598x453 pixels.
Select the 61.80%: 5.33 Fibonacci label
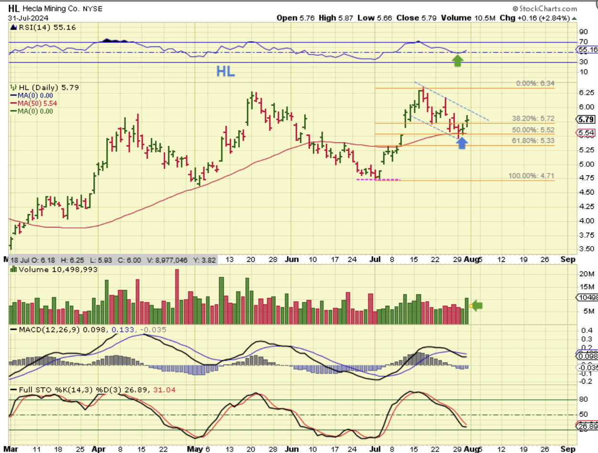533,140
